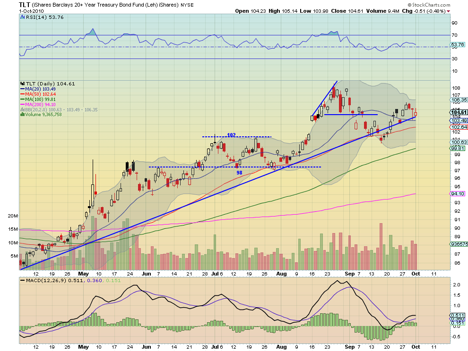468x351 pixels.
Task: Click the MA(100) 99.81 legend text
Action: 40,99
